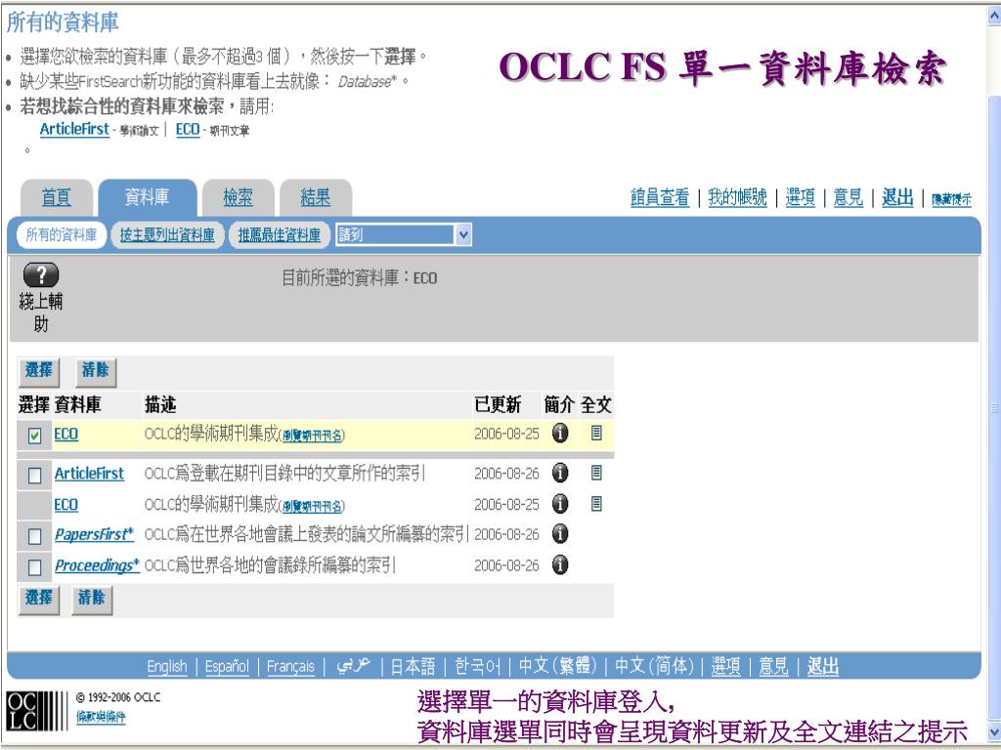Switch language to Arabic
Image resolution: width=1001 pixels, height=750 pixels.
[x=354, y=666]
